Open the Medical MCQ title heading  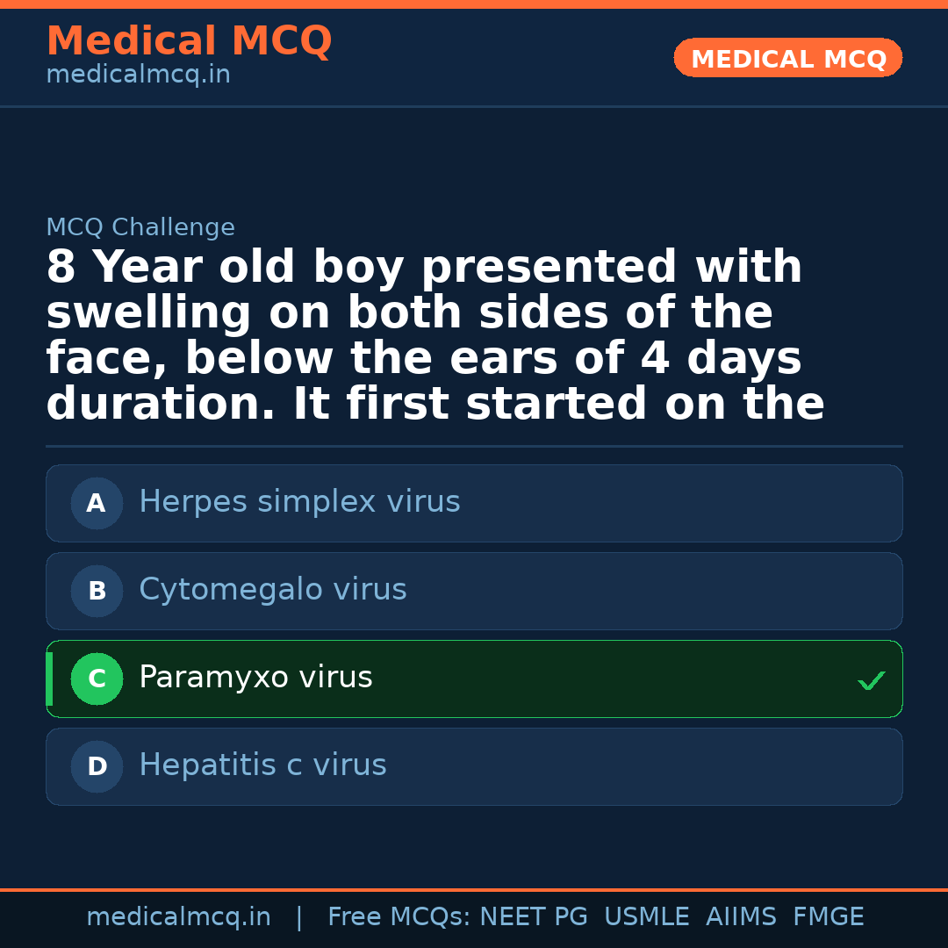(189, 41)
